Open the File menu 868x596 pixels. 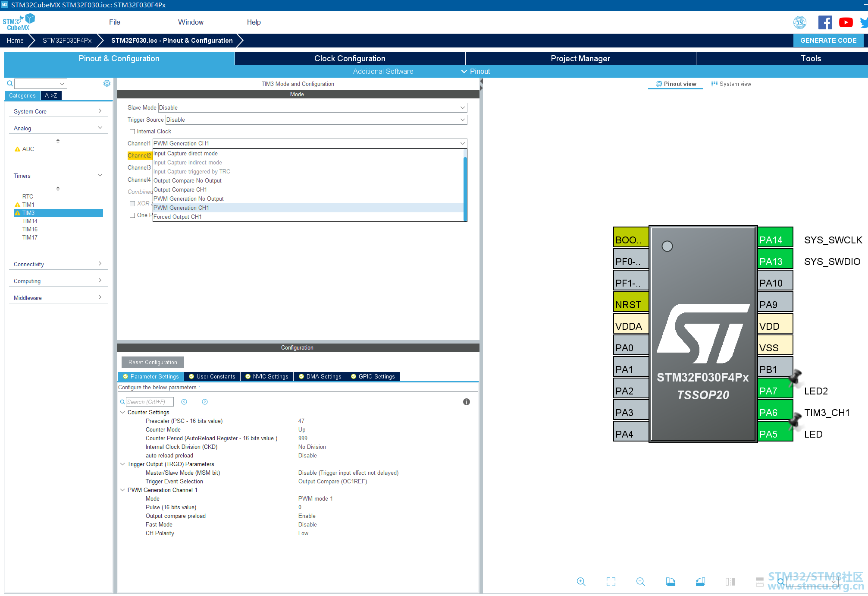click(x=115, y=22)
